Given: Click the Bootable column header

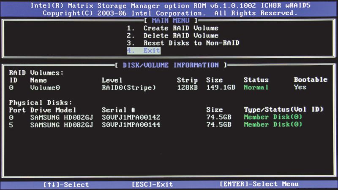Looking at the screenshot, I should point(311,80).
